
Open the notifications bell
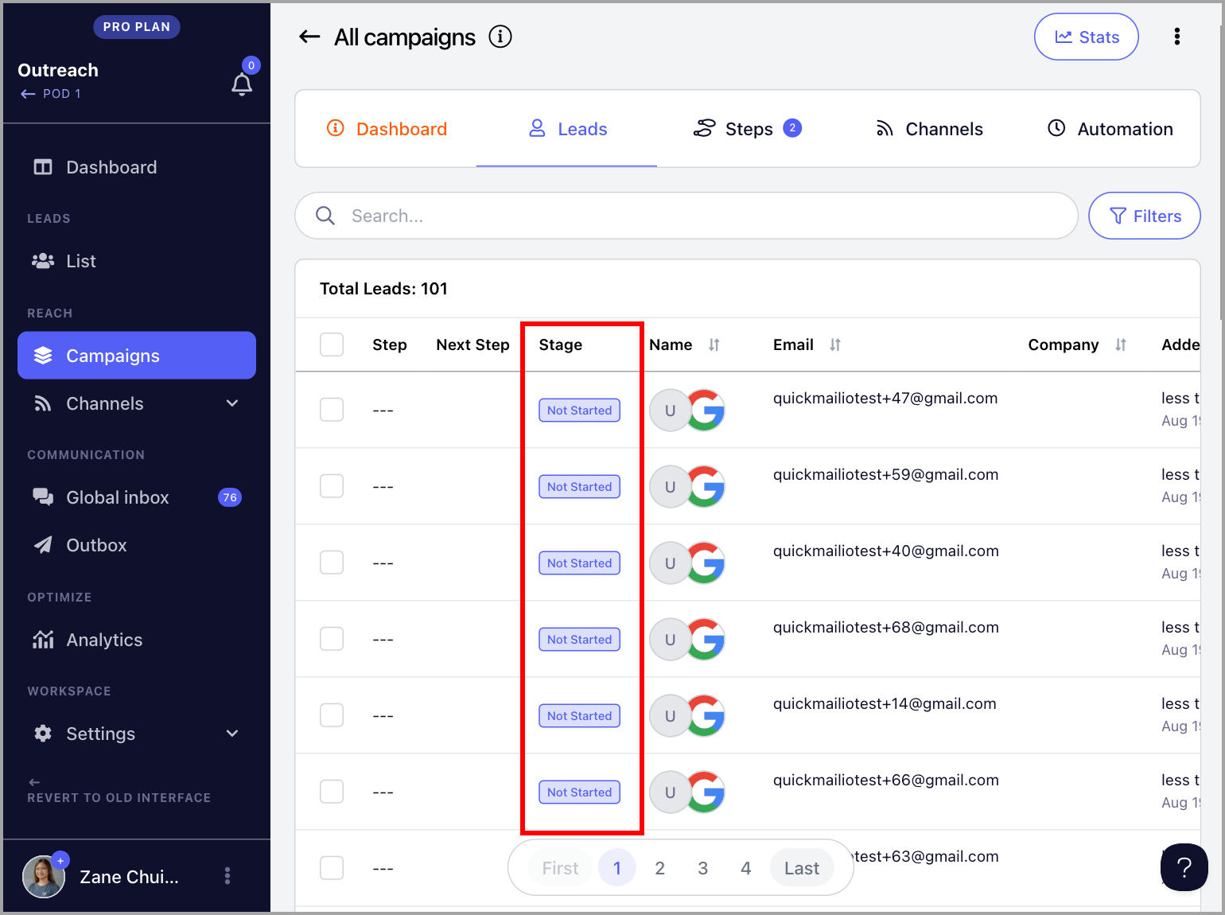click(x=242, y=84)
